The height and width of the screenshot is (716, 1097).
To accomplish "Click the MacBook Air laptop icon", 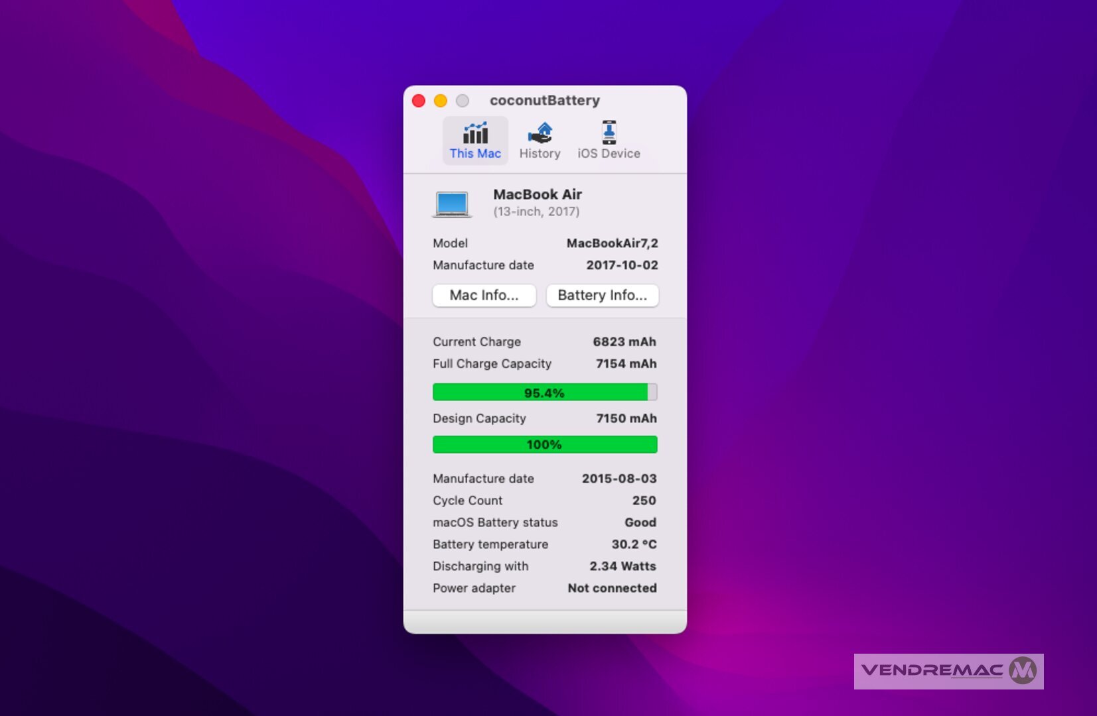I will coord(452,204).
